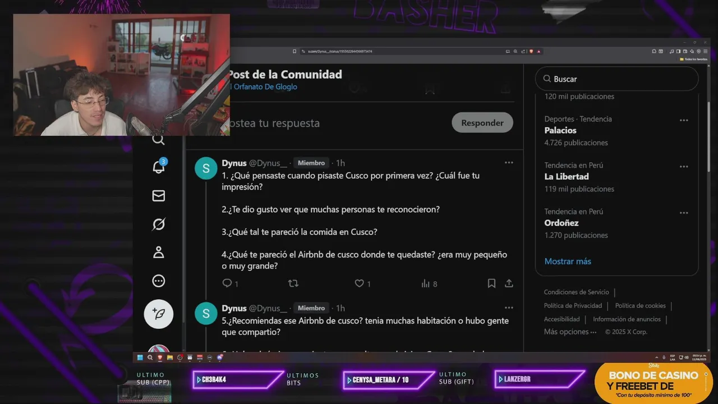
Task: Open Grok icon in left sidebar
Action: coord(159,224)
